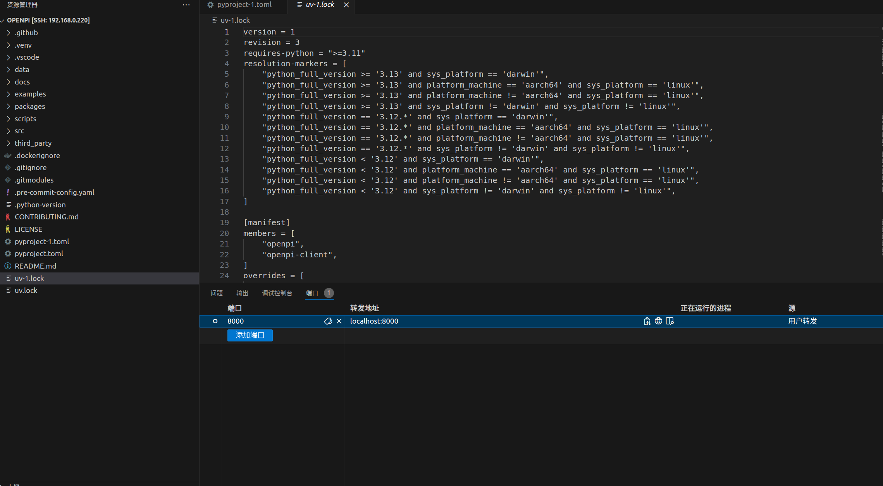Switch to the pyproject-1.toml tab
The width and height of the screenshot is (883, 486).
coord(244,5)
